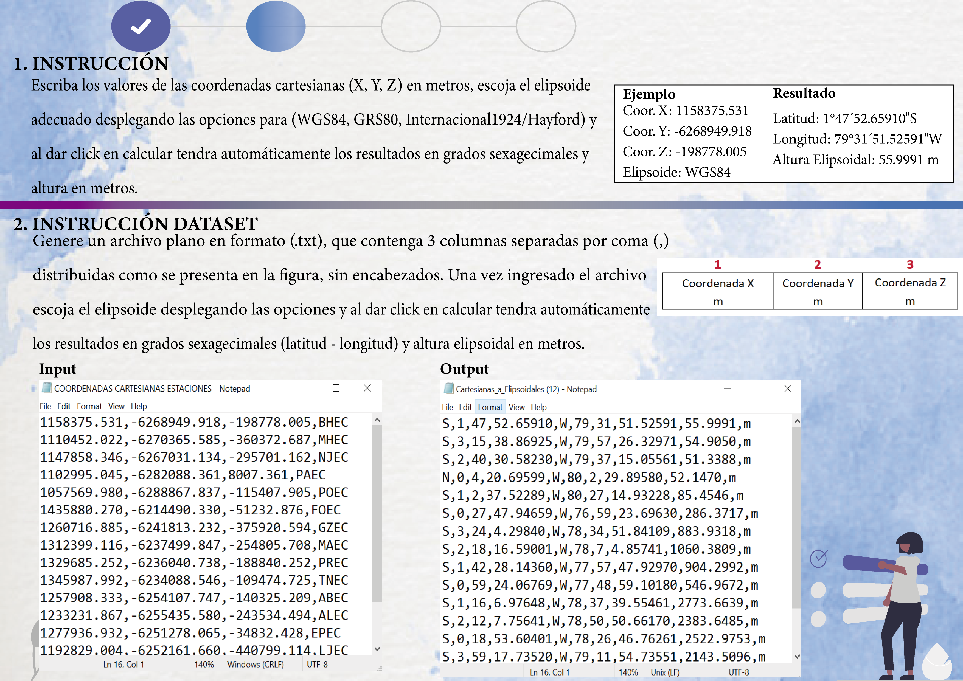Click the Input Notepad title icon
The height and width of the screenshot is (681, 963).
47,388
